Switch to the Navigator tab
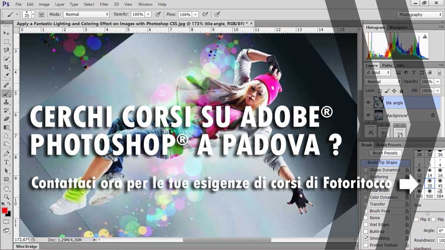The width and height of the screenshot is (445, 250). tap(398, 27)
